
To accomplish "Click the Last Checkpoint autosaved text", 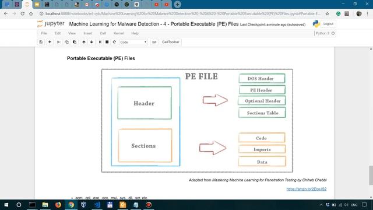I will click(273, 24).
